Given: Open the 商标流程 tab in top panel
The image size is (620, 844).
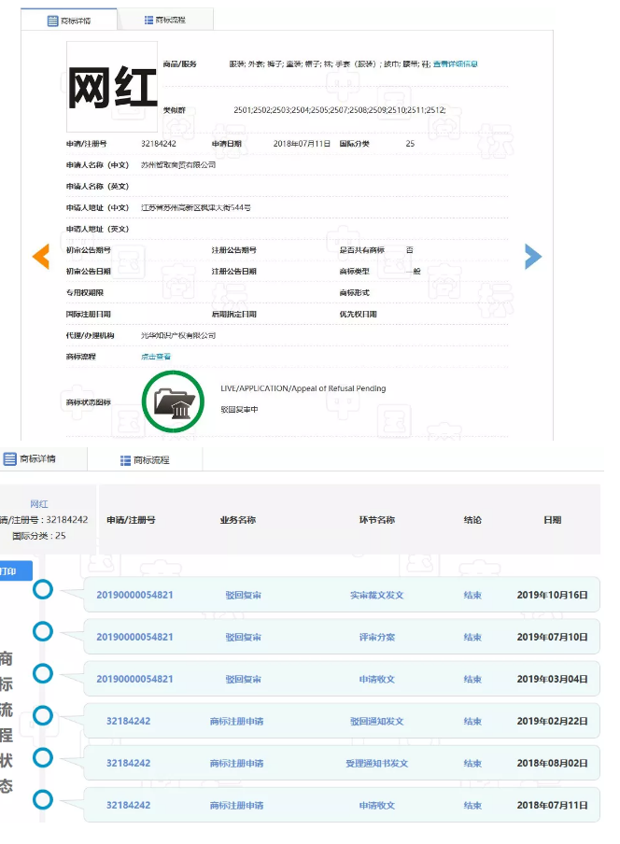Looking at the screenshot, I should 165,20.
